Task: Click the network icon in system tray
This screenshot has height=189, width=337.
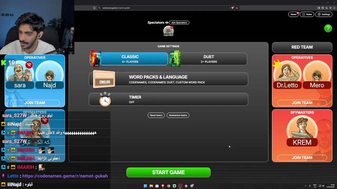Action: pyautogui.click(x=320, y=186)
